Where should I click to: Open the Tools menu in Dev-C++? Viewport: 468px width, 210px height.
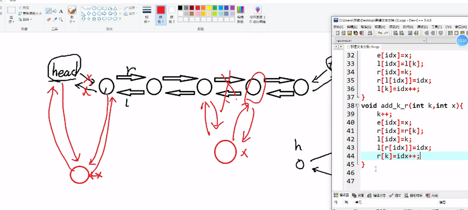coord(437,27)
